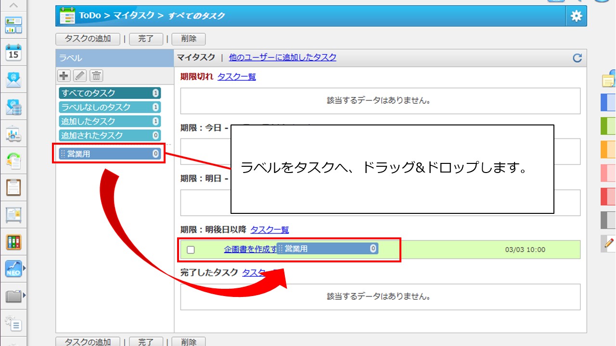Open ToDo settings with the gear icon

[x=577, y=16]
